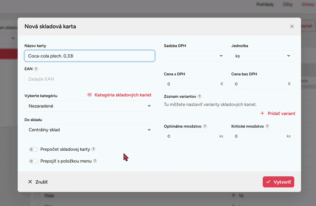Click help icon next to Zoznam variantov
This screenshot has width=316, height=206.
[x=199, y=96]
